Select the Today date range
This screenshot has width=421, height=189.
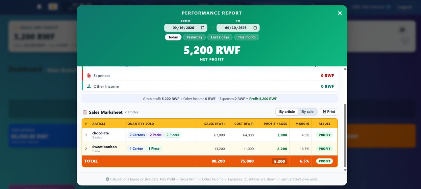click(173, 37)
